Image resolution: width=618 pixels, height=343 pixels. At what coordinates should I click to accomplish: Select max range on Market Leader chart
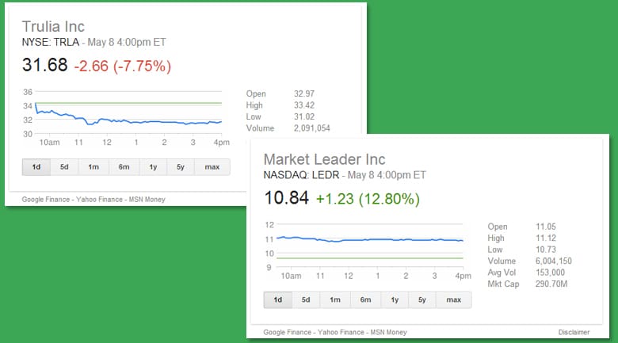coord(453,300)
